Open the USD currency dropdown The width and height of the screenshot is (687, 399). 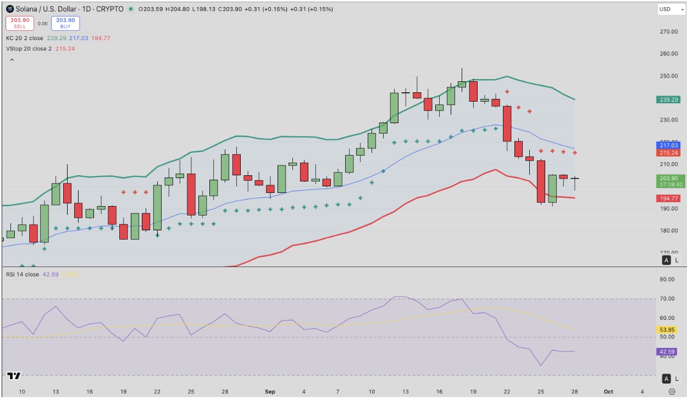tap(671, 9)
